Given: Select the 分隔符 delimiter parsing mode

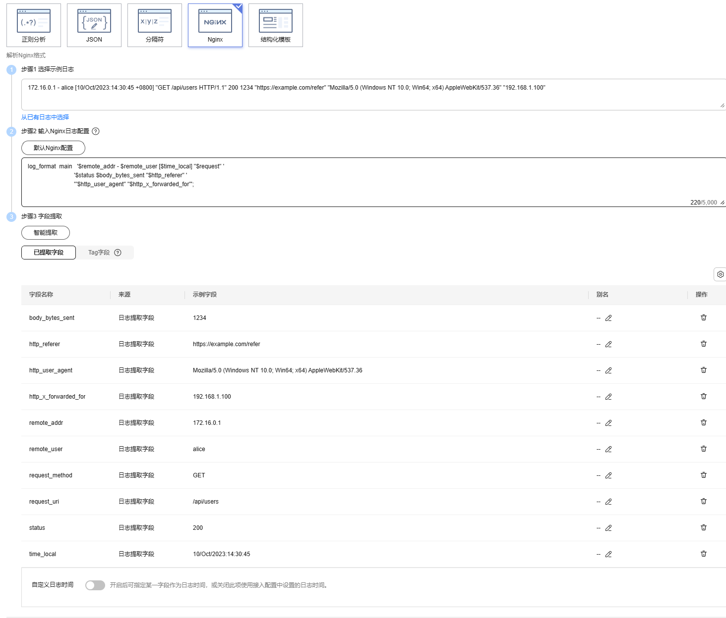Looking at the screenshot, I should pos(155,25).
